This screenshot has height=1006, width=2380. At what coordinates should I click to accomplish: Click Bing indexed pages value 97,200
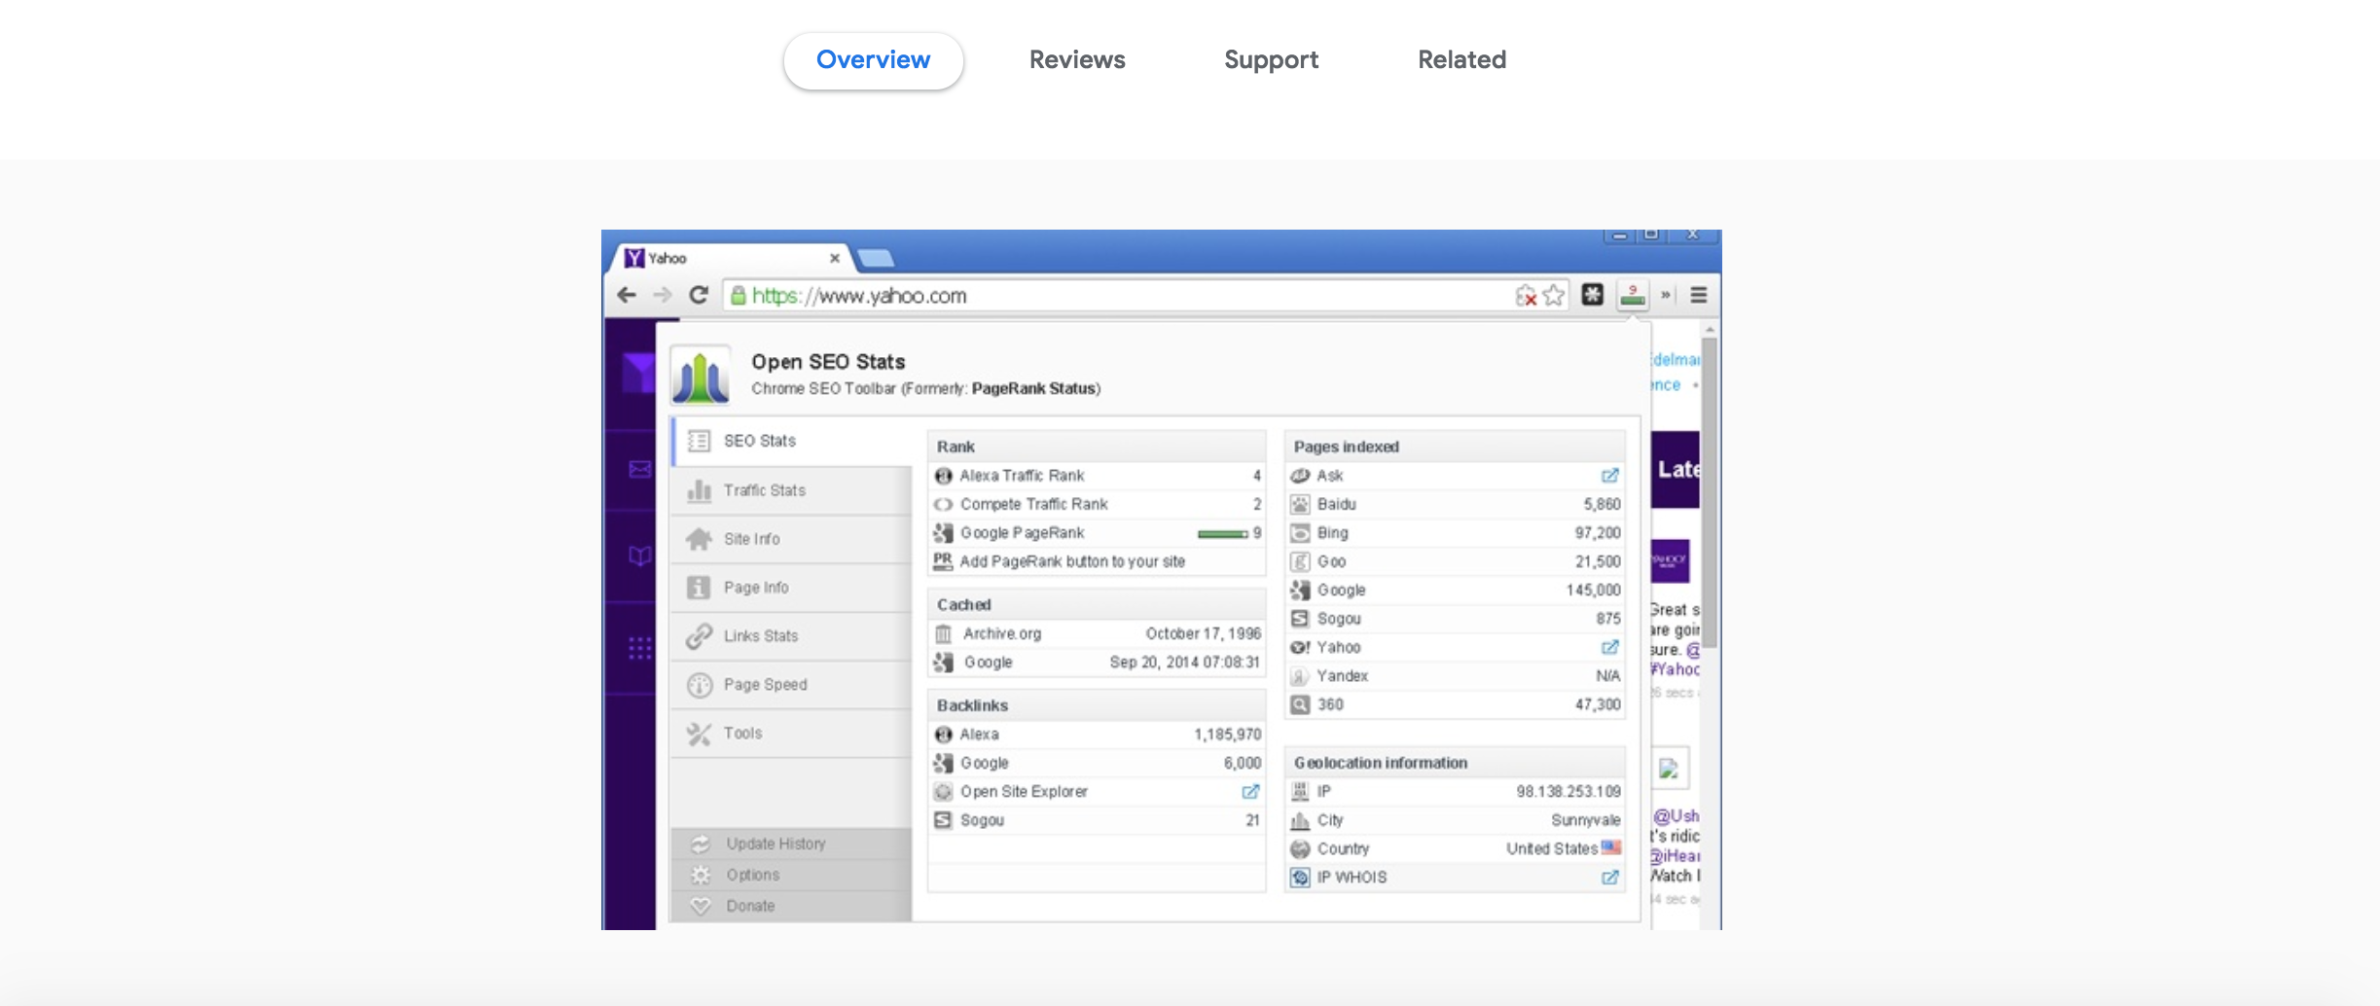point(1598,533)
